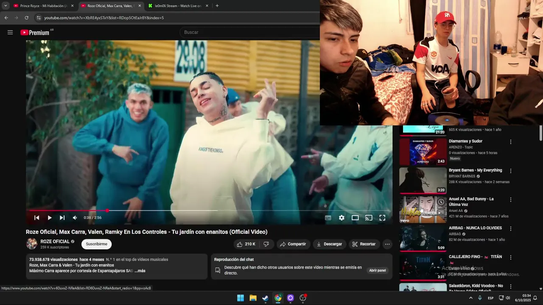Add Anuel AA video to queue
Image resolution: width=543 pixels, height=305 pixels.
pos(441,212)
